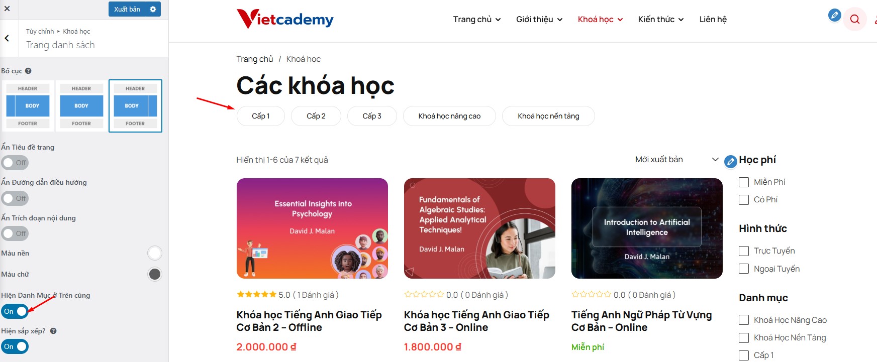This screenshot has width=877, height=362.
Task: Open publish settings gear icon
Action: 153,9
